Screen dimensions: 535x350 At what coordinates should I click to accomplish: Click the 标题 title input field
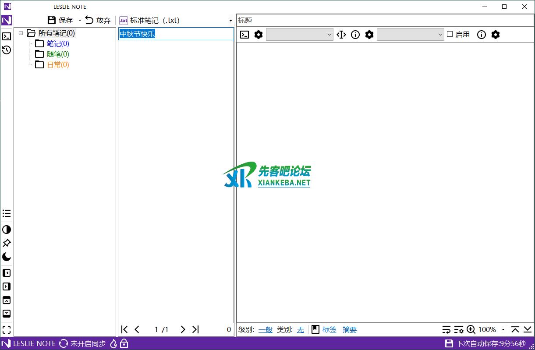point(385,21)
